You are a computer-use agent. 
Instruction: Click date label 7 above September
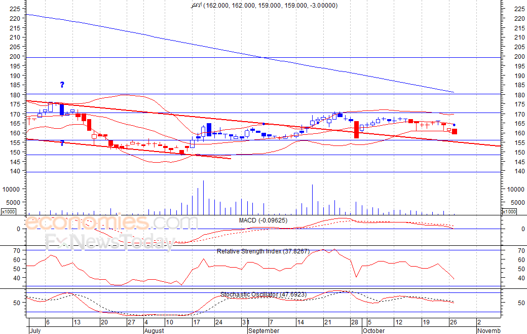tap(271, 322)
